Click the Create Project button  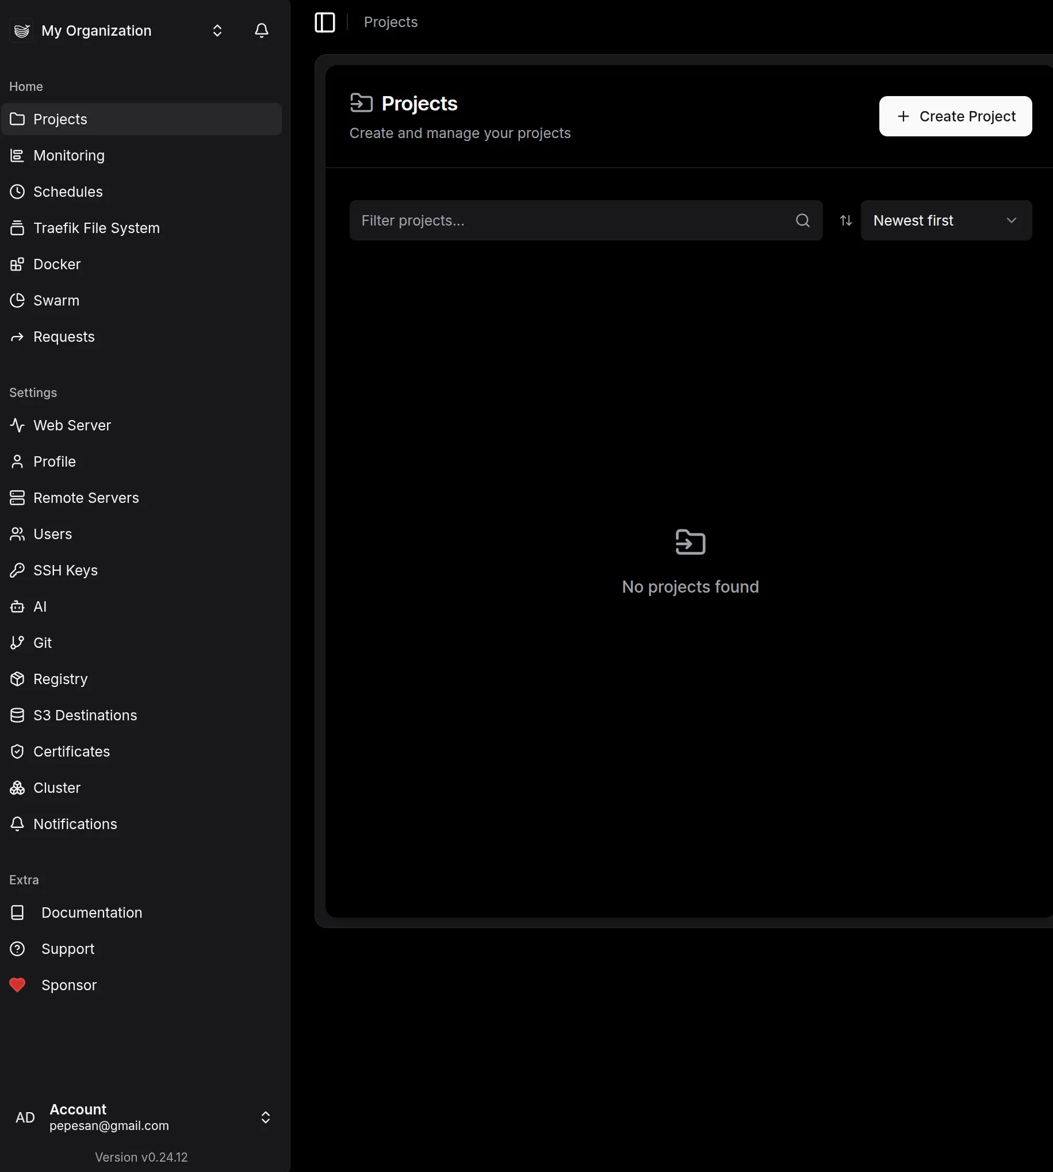click(x=955, y=116)
